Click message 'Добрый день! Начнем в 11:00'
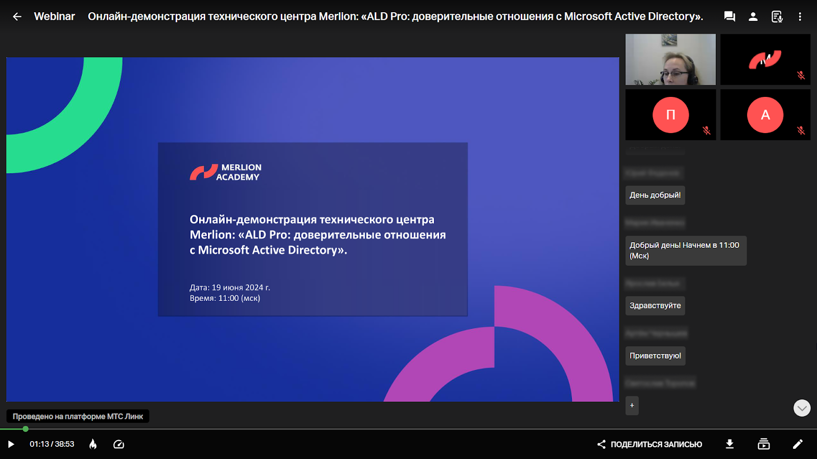This screenshot has width=817, height=459. click(x=686, y=250)
